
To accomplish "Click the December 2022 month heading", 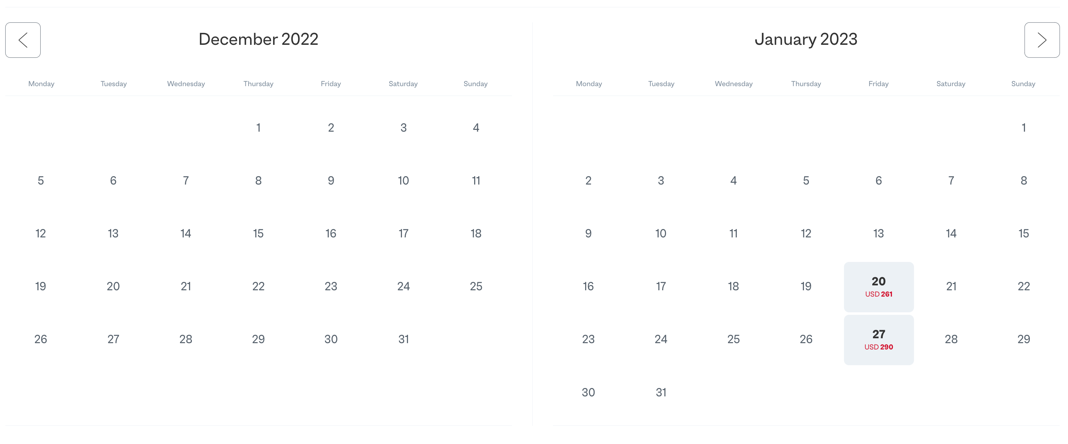I will coord(258,39).
